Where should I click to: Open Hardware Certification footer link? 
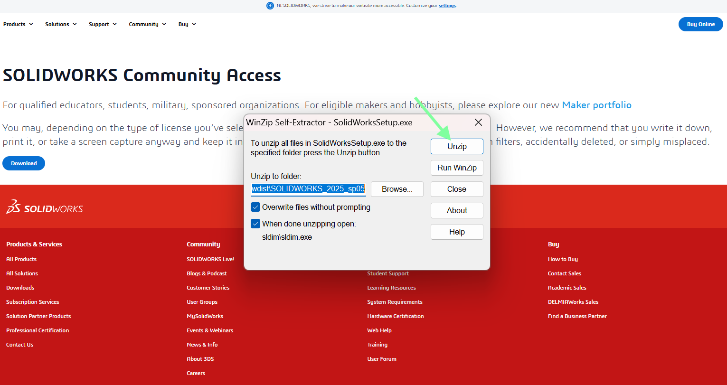click(x=396, y=316)
